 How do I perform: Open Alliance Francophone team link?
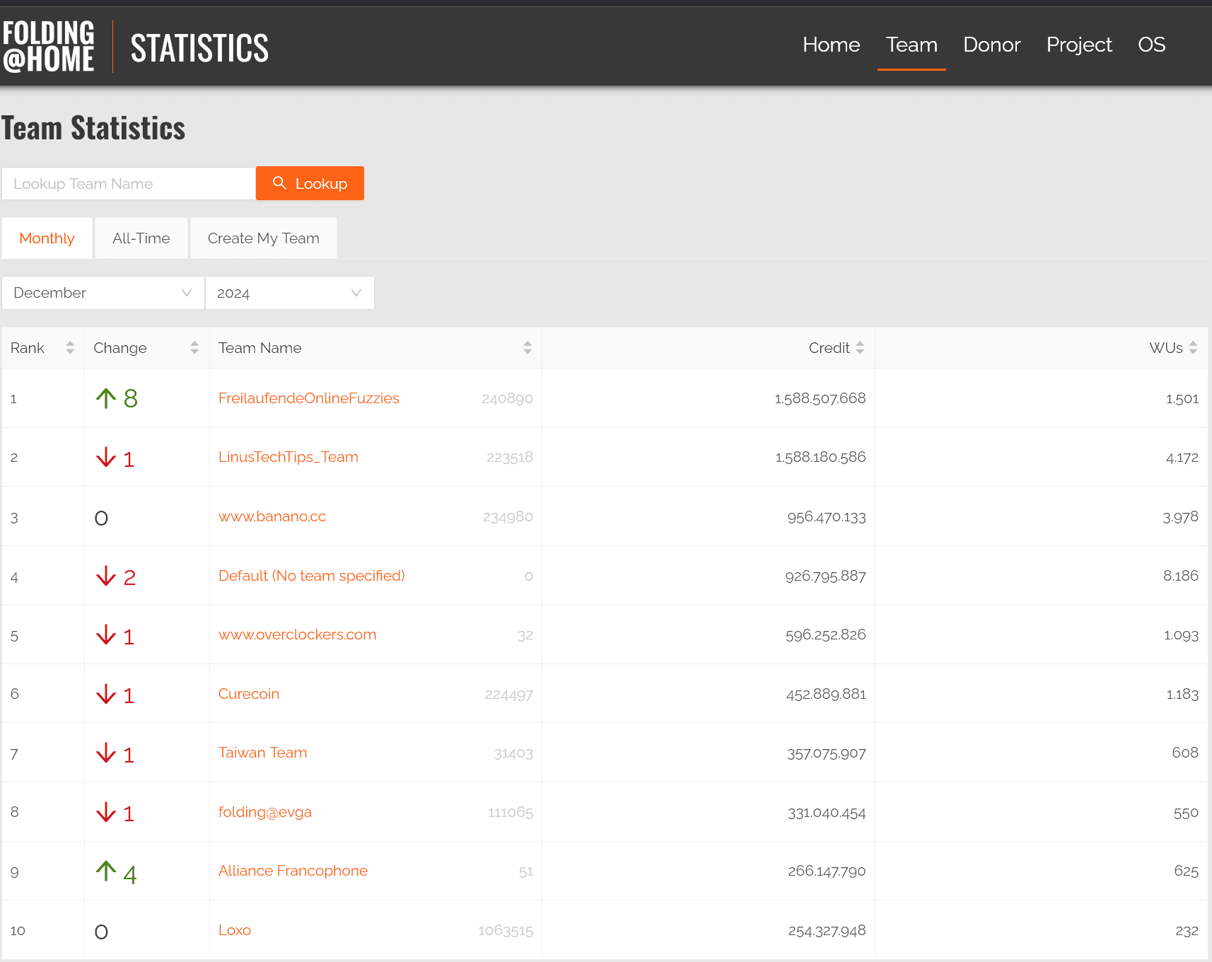point(293,871)
